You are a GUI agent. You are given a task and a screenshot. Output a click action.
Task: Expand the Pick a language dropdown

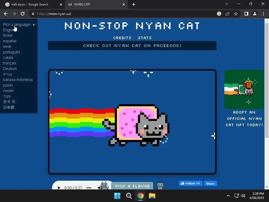19,24
